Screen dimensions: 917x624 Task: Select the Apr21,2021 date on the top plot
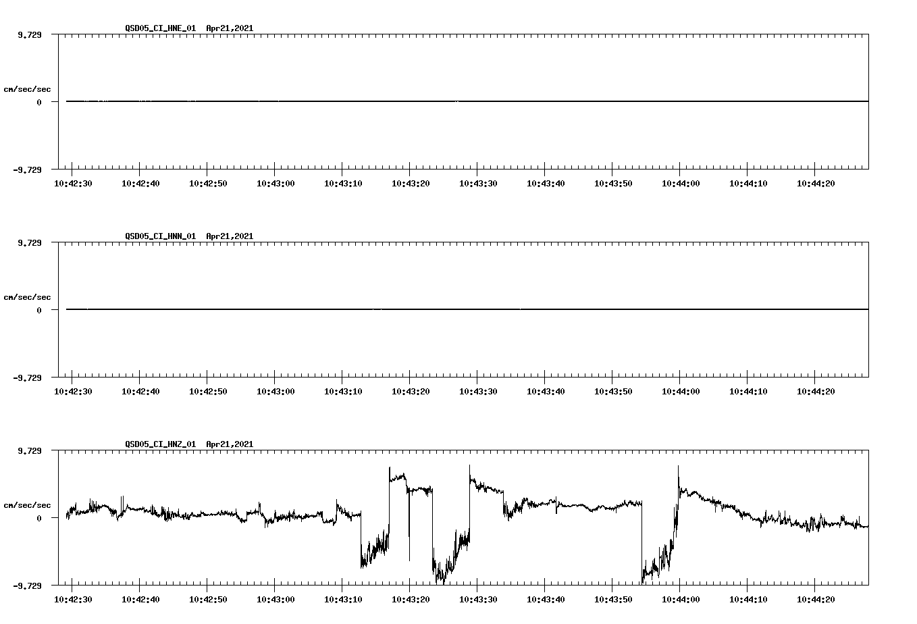[230, 29]
